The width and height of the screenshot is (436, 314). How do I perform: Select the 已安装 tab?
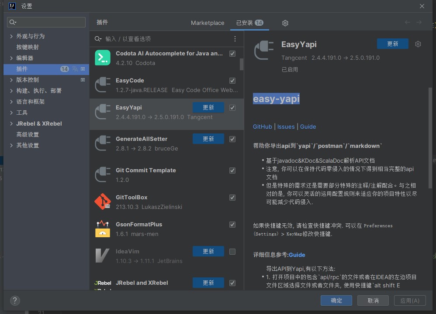point(249,23)
